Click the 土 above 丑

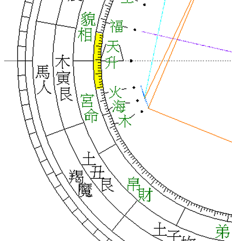click(89, 158)
